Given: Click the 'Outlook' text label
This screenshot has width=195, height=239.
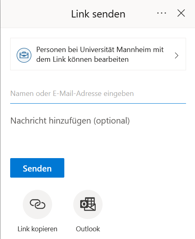Looking at the screenshot, I should (x=88, y=229).
